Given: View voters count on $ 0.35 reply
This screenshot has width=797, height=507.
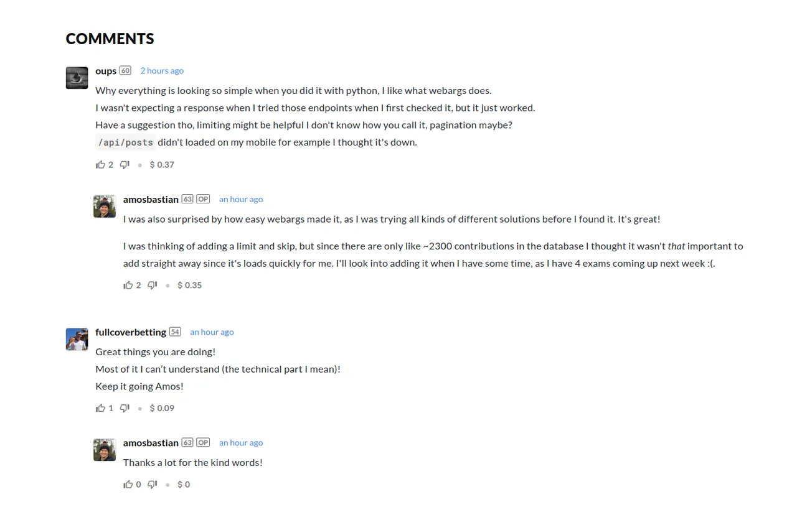Looking at the screenshot, I should 139,286.
